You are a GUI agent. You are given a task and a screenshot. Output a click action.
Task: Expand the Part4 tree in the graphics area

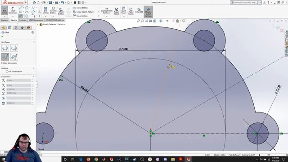pyautogui.click(x=37, y=24)
